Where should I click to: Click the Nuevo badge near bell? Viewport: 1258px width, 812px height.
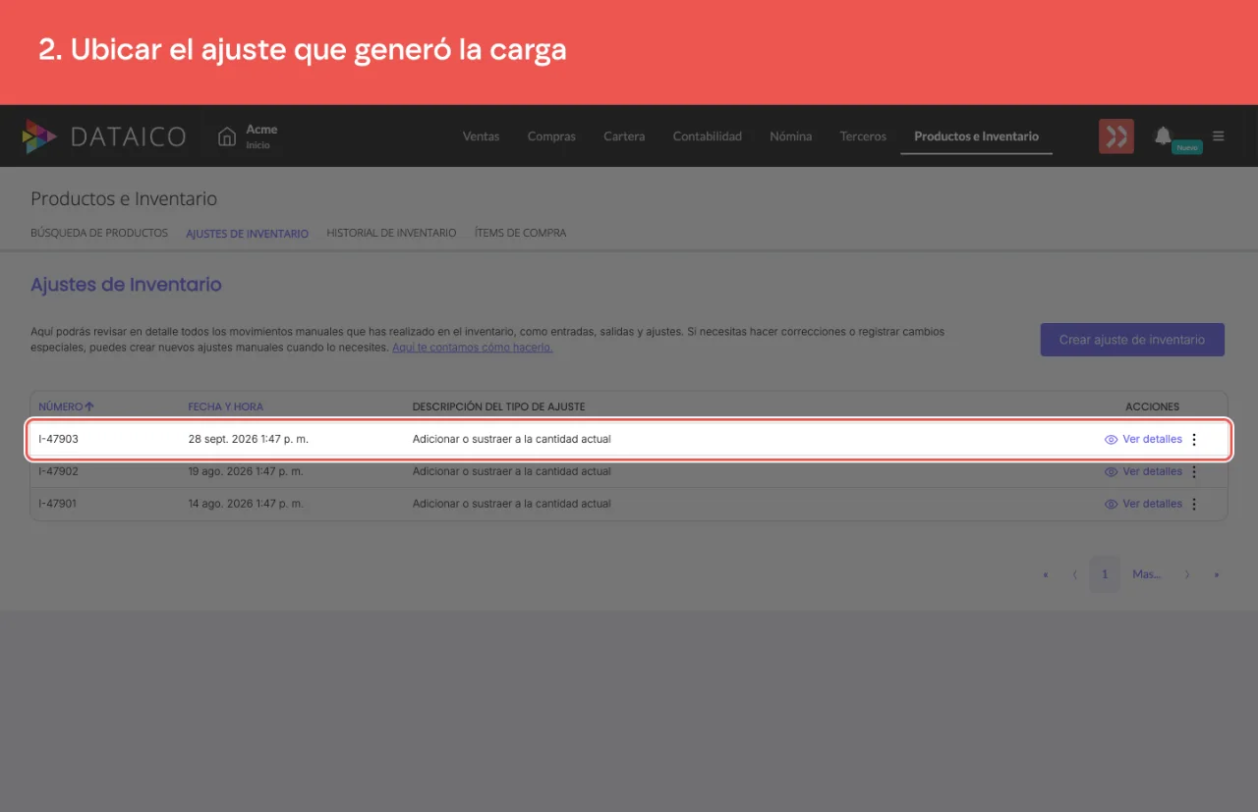pos(1187,147)
